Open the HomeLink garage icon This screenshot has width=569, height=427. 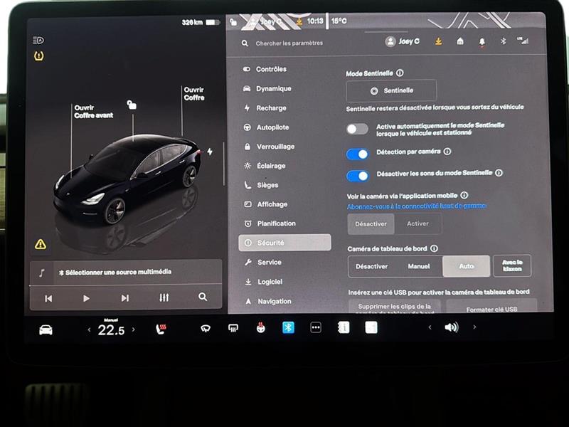pos(460,41)
